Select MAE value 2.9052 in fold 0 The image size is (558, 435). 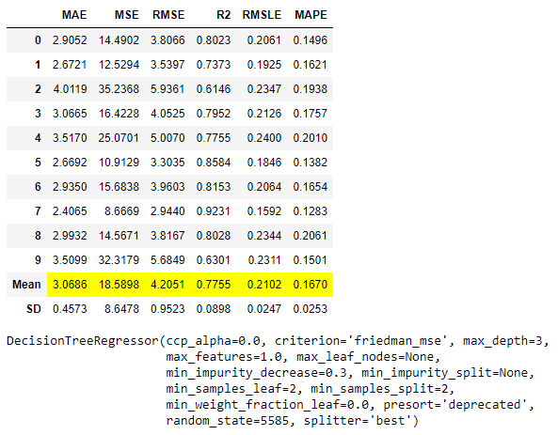[x=70, y=40]
